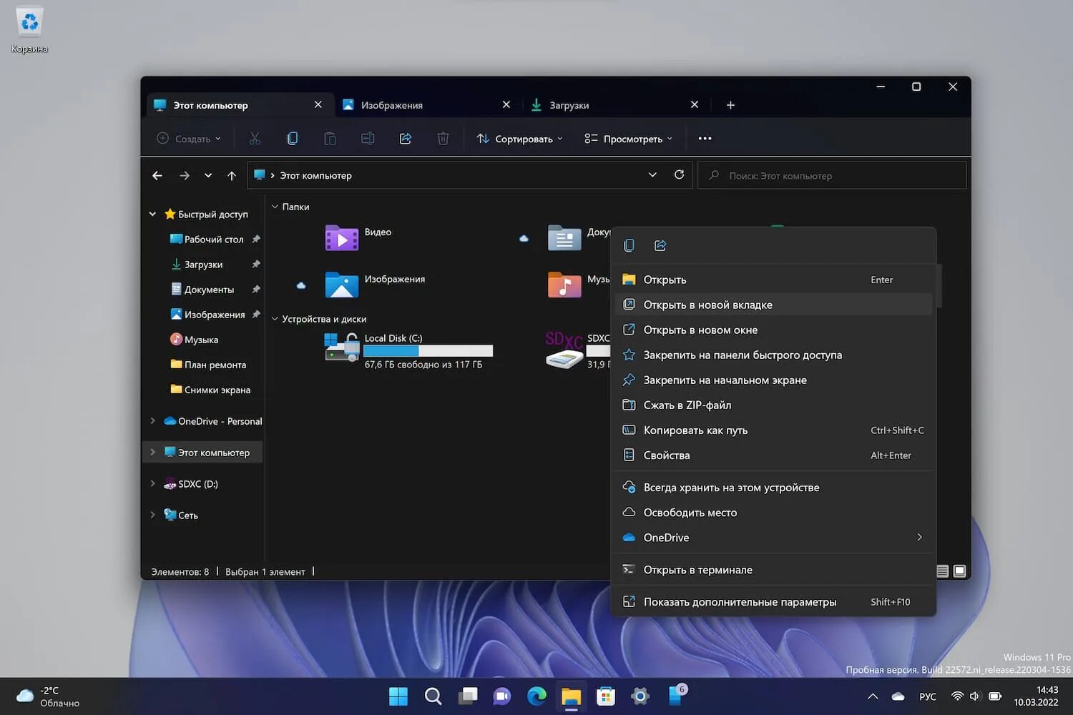Delete the selected item via trash icon

443,138
